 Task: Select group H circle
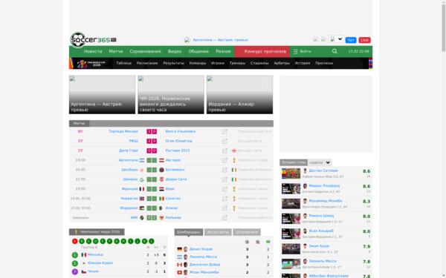pyautogui.click(x=123, y=241)
